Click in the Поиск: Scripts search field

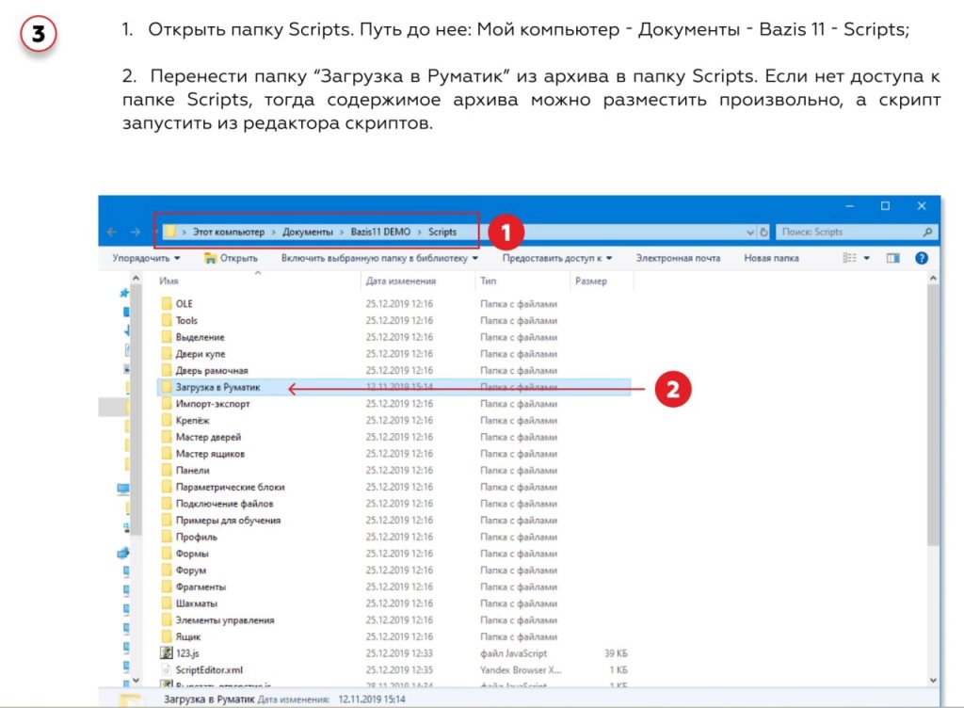pos(847,232)
